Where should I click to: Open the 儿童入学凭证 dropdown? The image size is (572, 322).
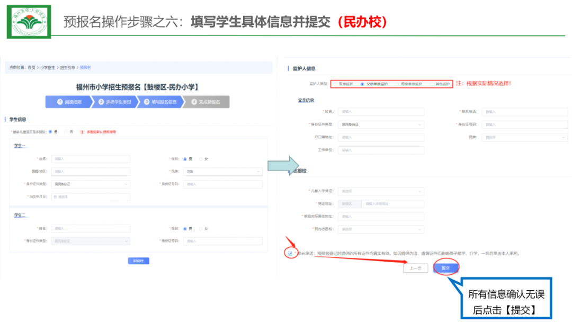coord(381,191)
